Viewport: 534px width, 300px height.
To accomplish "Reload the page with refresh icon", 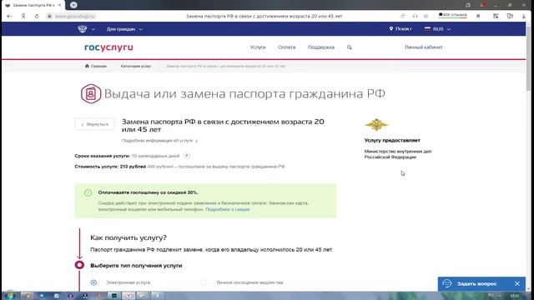I will click(x=37, y=16).
